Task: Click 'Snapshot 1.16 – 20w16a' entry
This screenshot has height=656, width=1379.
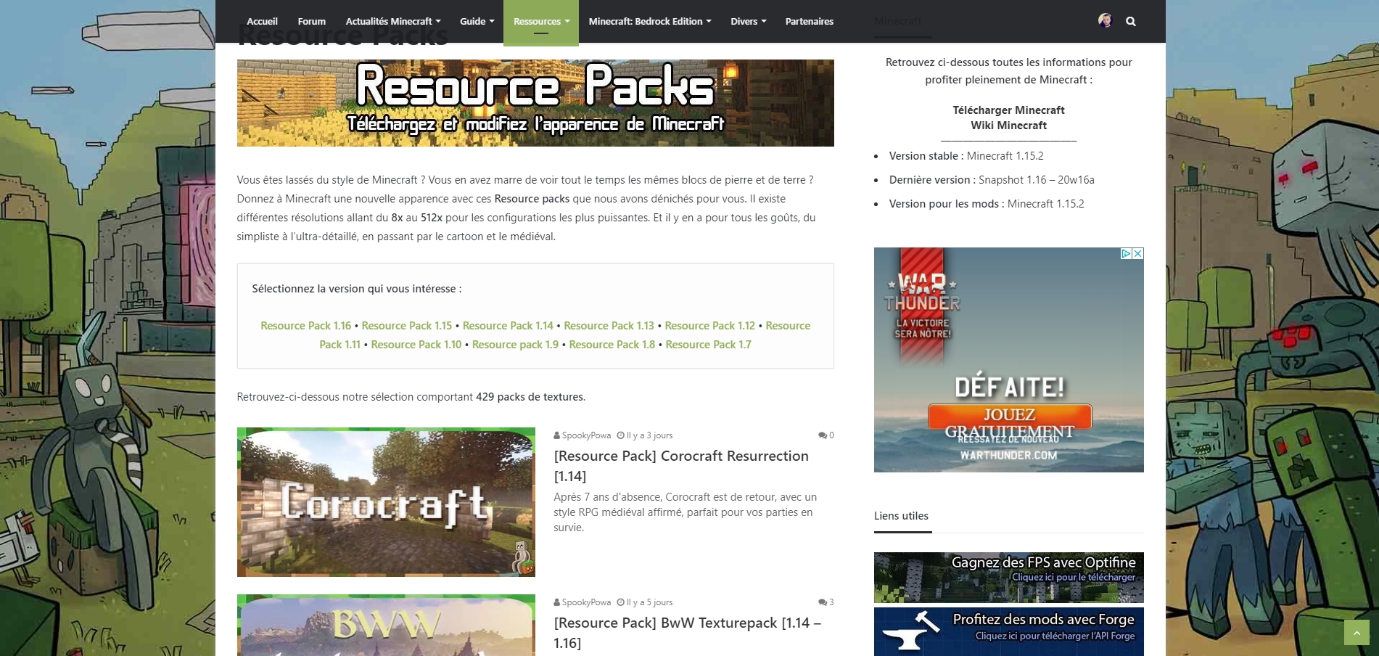Action: tap(1036, 180)
